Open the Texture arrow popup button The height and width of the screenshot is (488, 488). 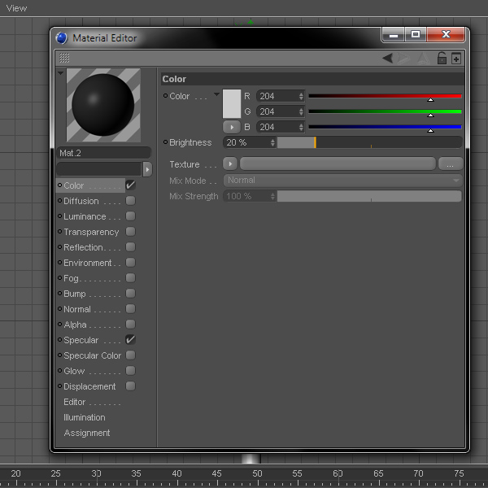[230, 163]
